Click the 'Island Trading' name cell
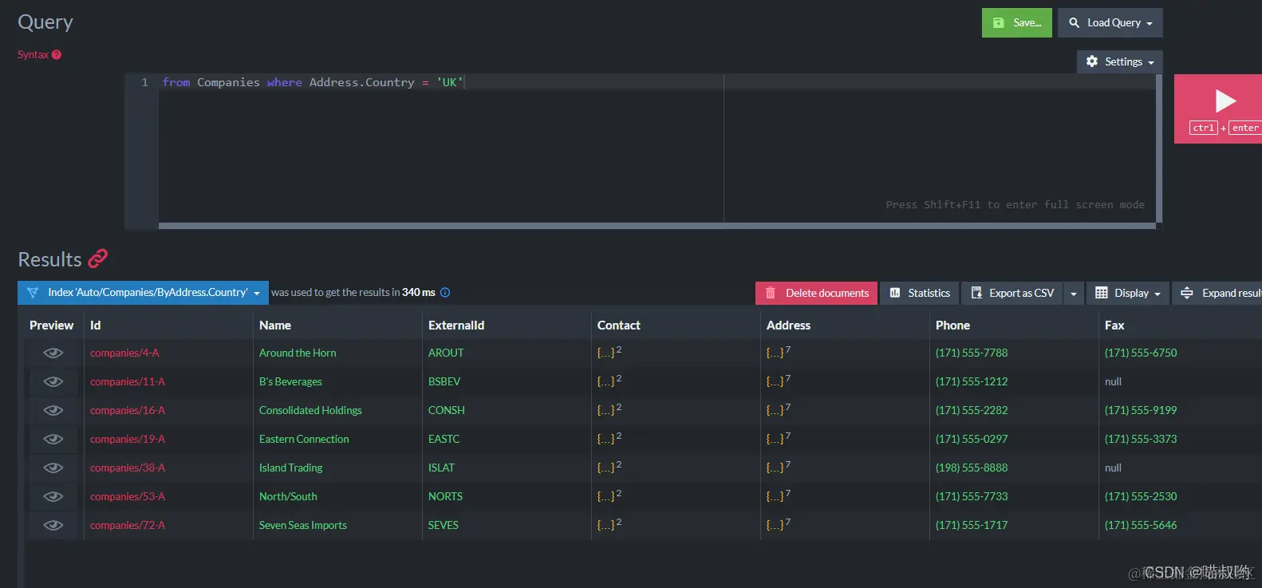The height and width of the screenshot is (588, 1262). (x=291, y=468)
